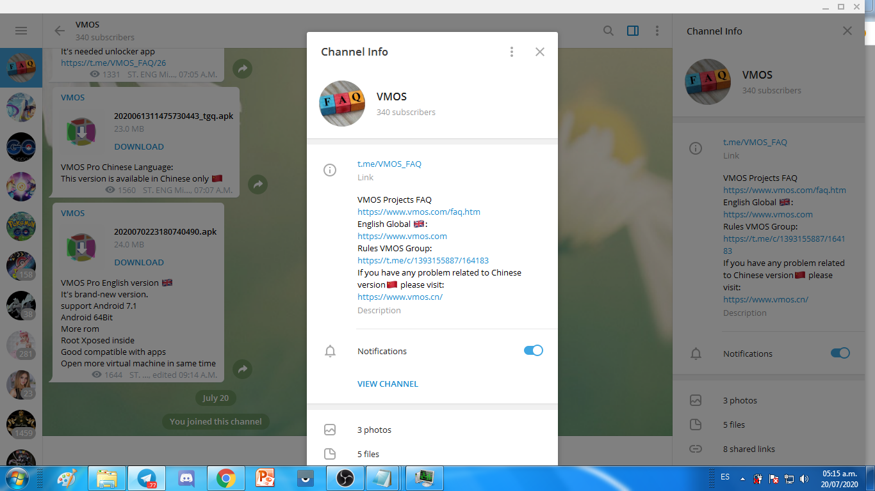Open the hamburger main menu

point(21,31)
